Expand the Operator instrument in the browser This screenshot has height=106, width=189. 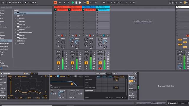click(x=15, y=24)
